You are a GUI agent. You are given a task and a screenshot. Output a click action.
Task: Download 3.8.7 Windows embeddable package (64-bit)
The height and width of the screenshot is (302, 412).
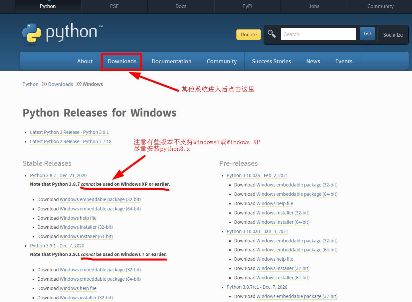coord(100,209)
